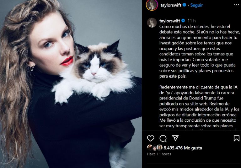Image resolution: width=241 pixels, height=168 pixels.
Task: Click the caption paragraph starting "Como muchos"
Action: (x=200, y=51)
